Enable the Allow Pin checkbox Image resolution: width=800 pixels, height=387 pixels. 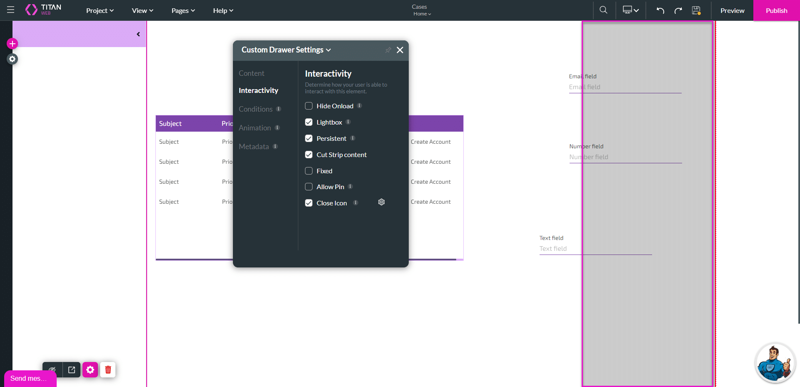coord(309,187)
